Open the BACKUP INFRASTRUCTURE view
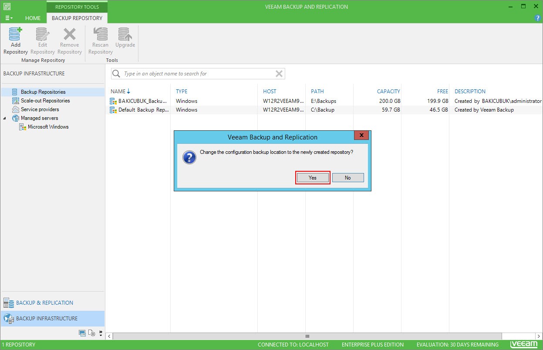This screenshot has height=350, width=543. tap(53, 319)
